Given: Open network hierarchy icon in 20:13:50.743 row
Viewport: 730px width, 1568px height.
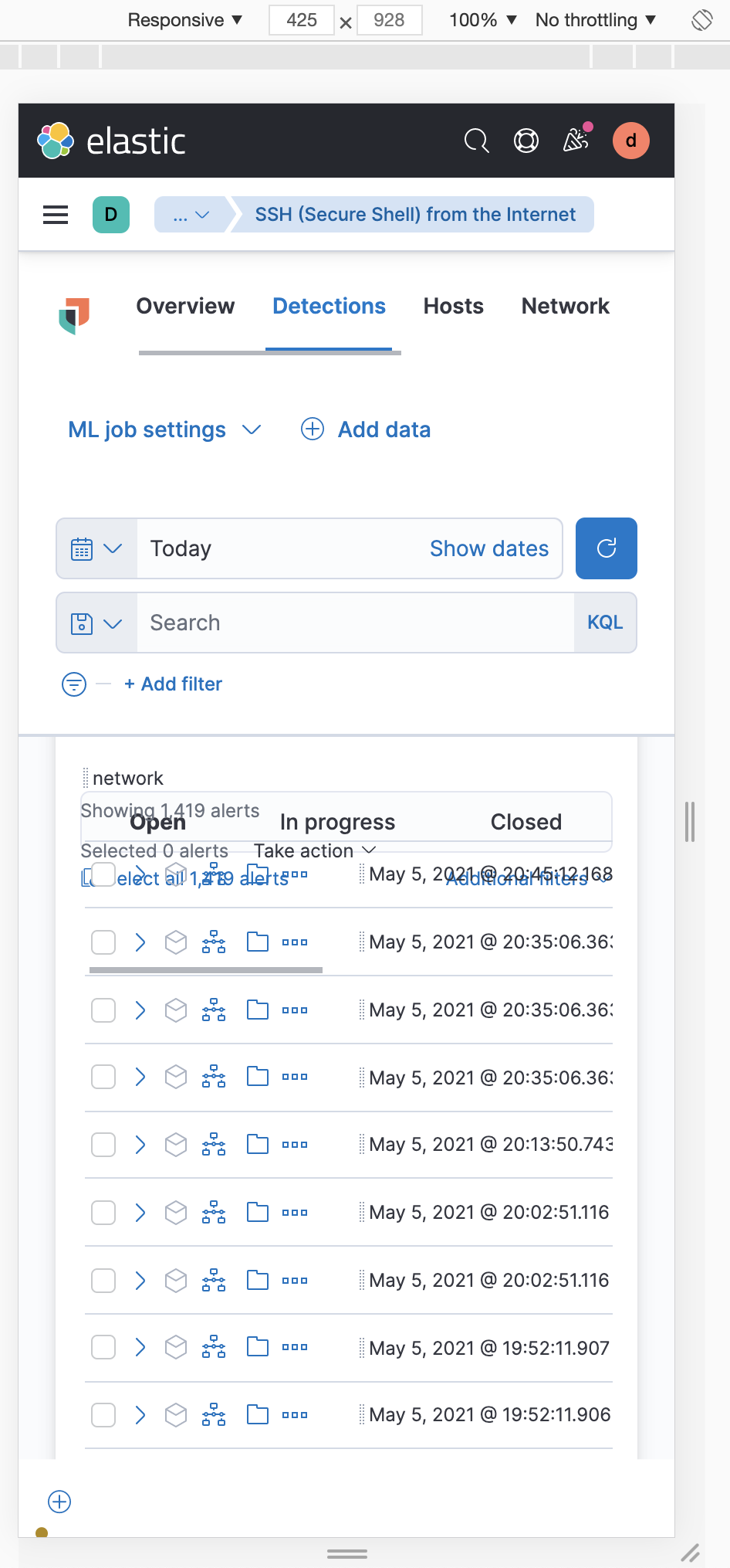Looking at the screenshot, I should click(x=214, y=1144).
